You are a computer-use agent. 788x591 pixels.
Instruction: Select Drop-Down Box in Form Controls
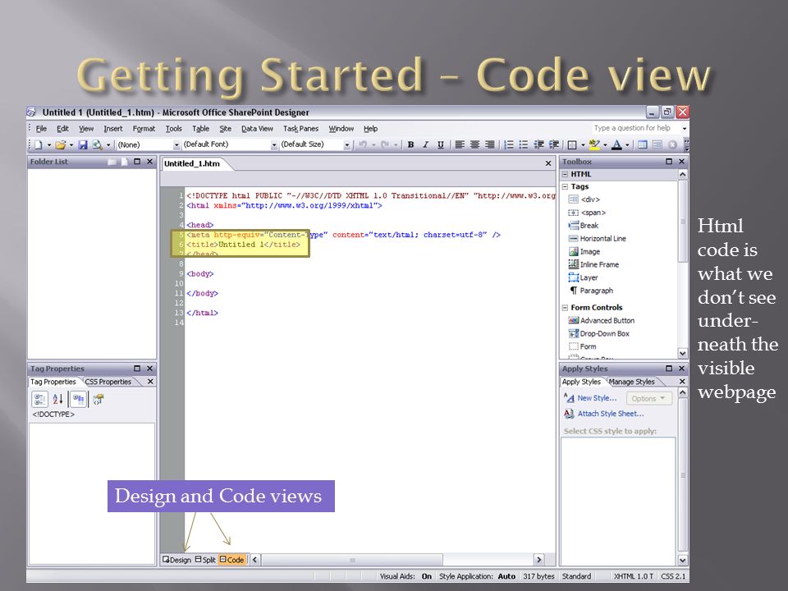(598, 334)
